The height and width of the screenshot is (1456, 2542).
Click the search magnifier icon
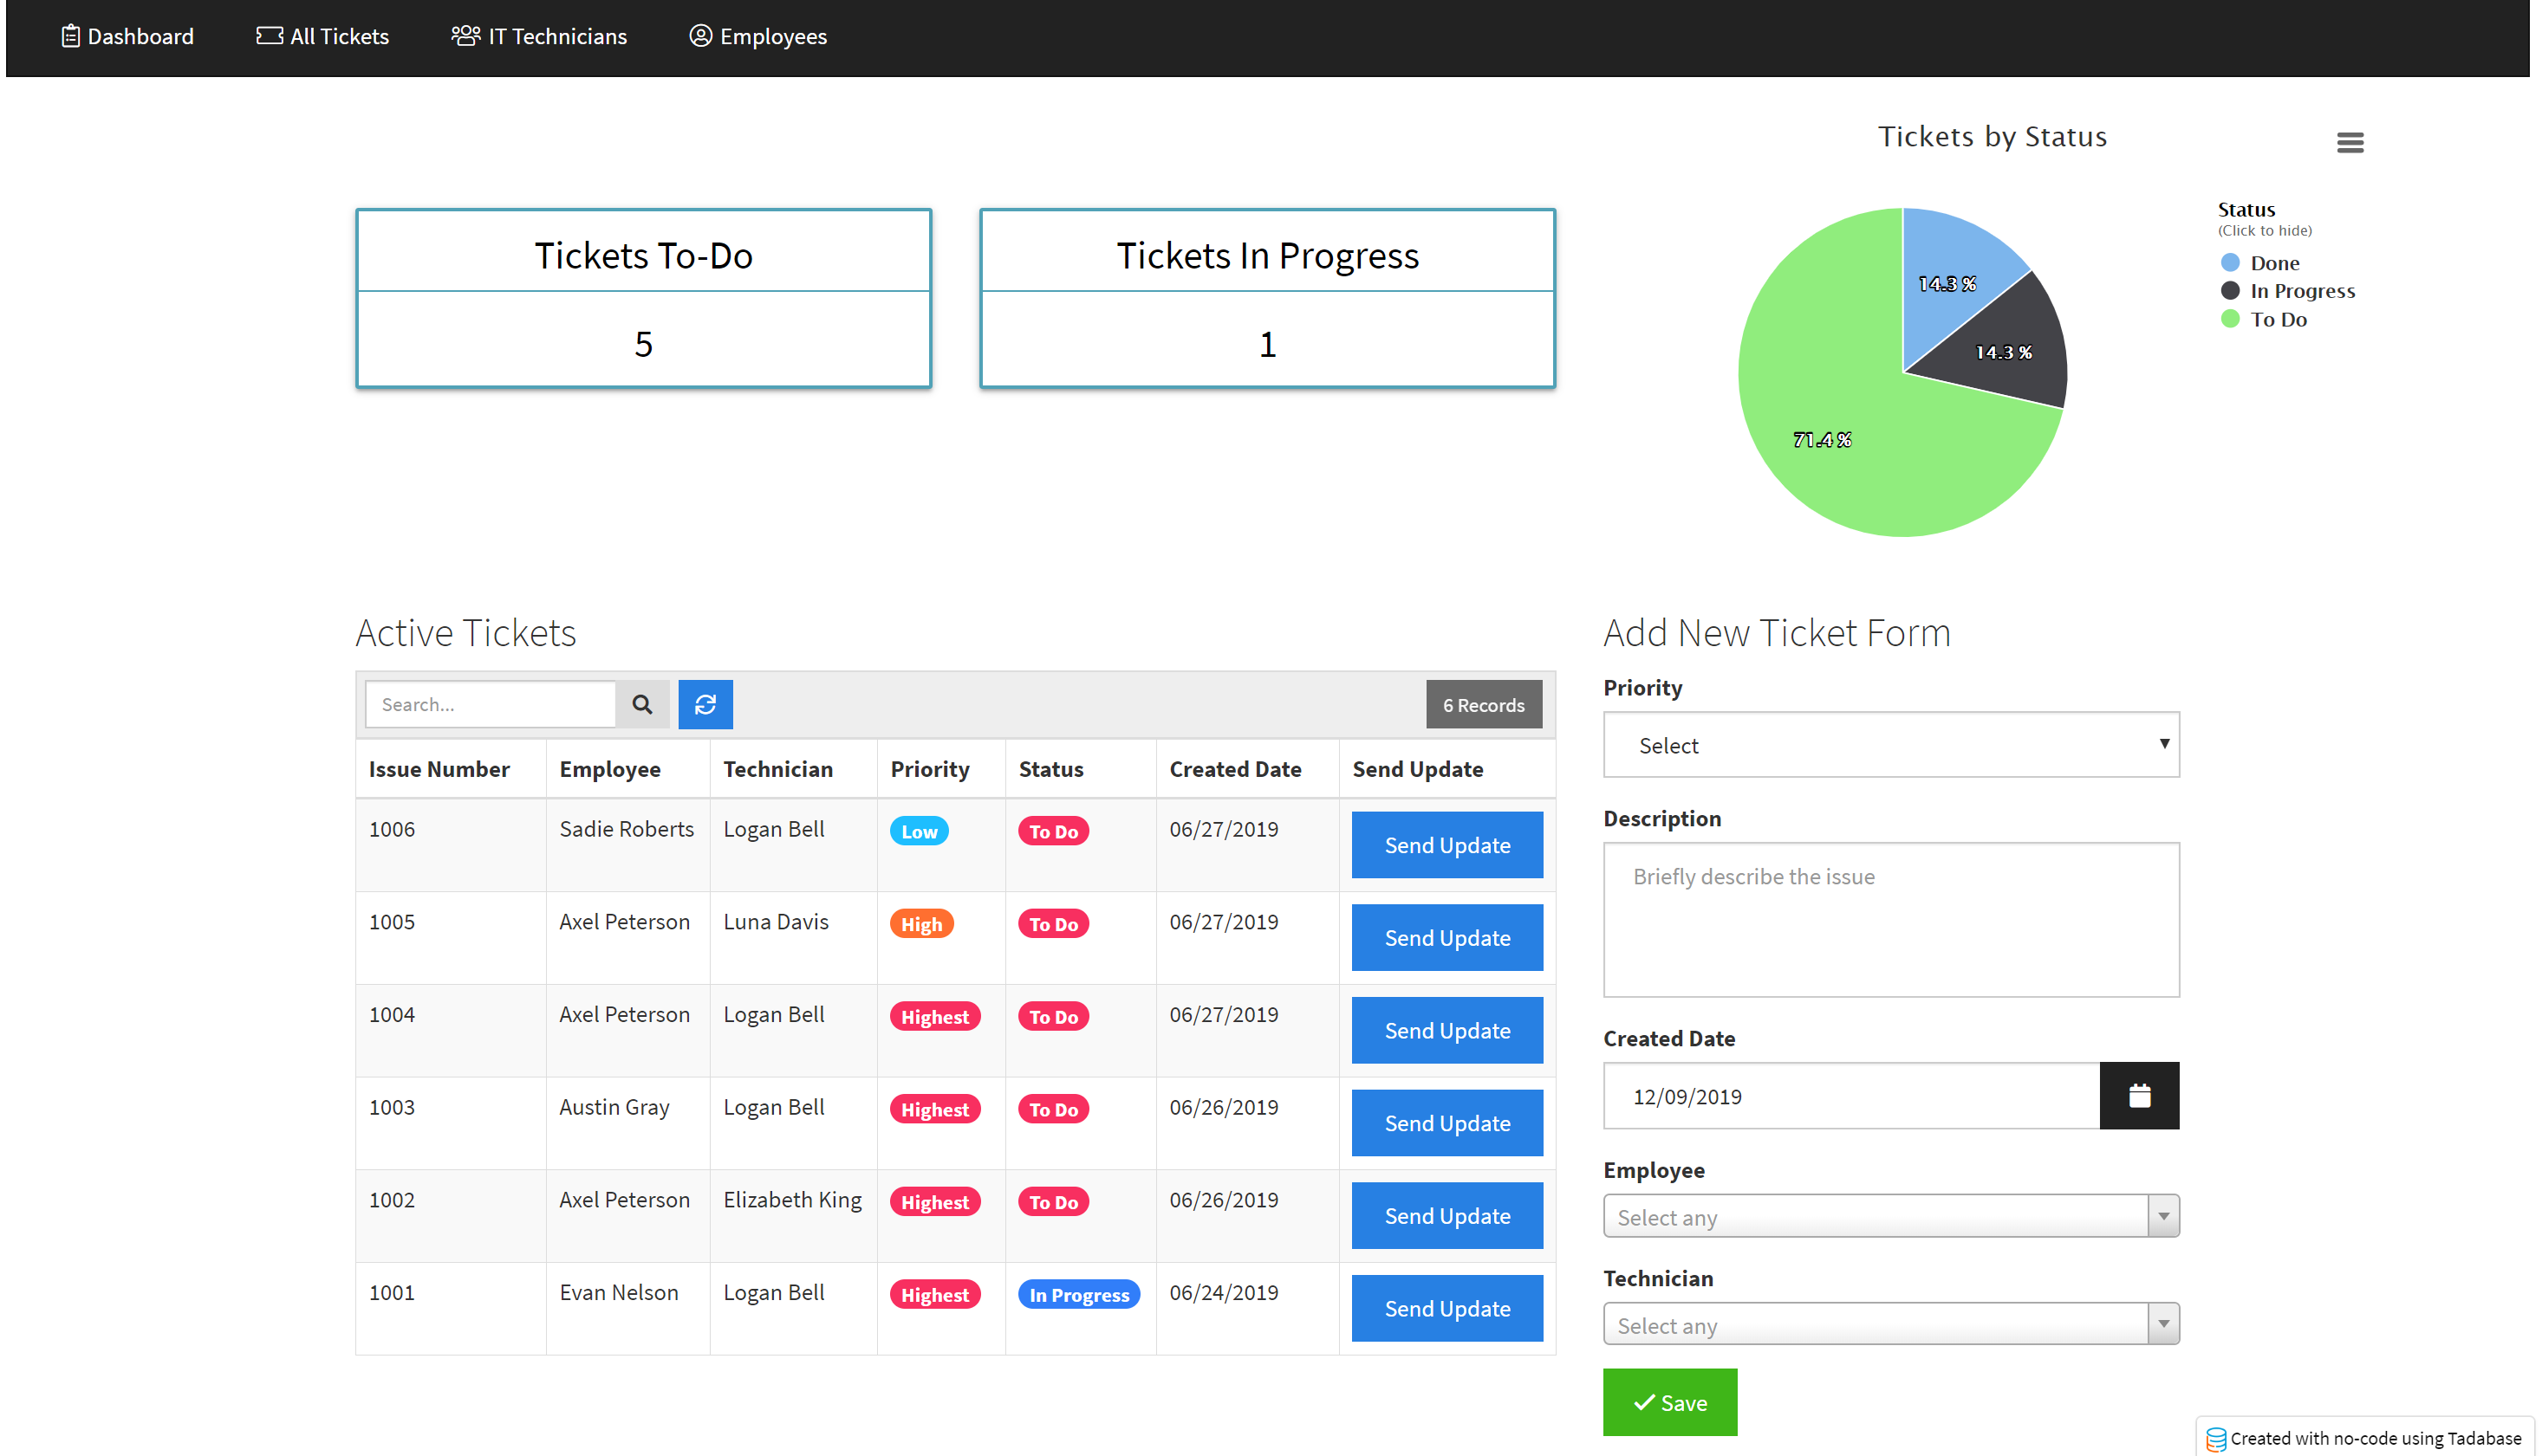pyautogui.click(x=642, y=704)
